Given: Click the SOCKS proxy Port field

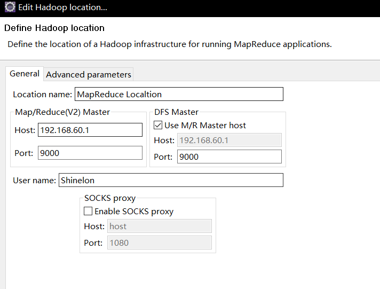Looking at the screenshot, I should (160, 243).
